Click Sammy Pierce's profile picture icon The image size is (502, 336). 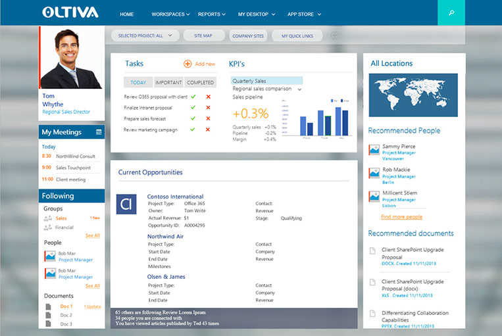coord(374,149)
